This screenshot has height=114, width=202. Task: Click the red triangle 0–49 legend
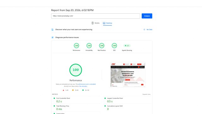coord(65,90)
